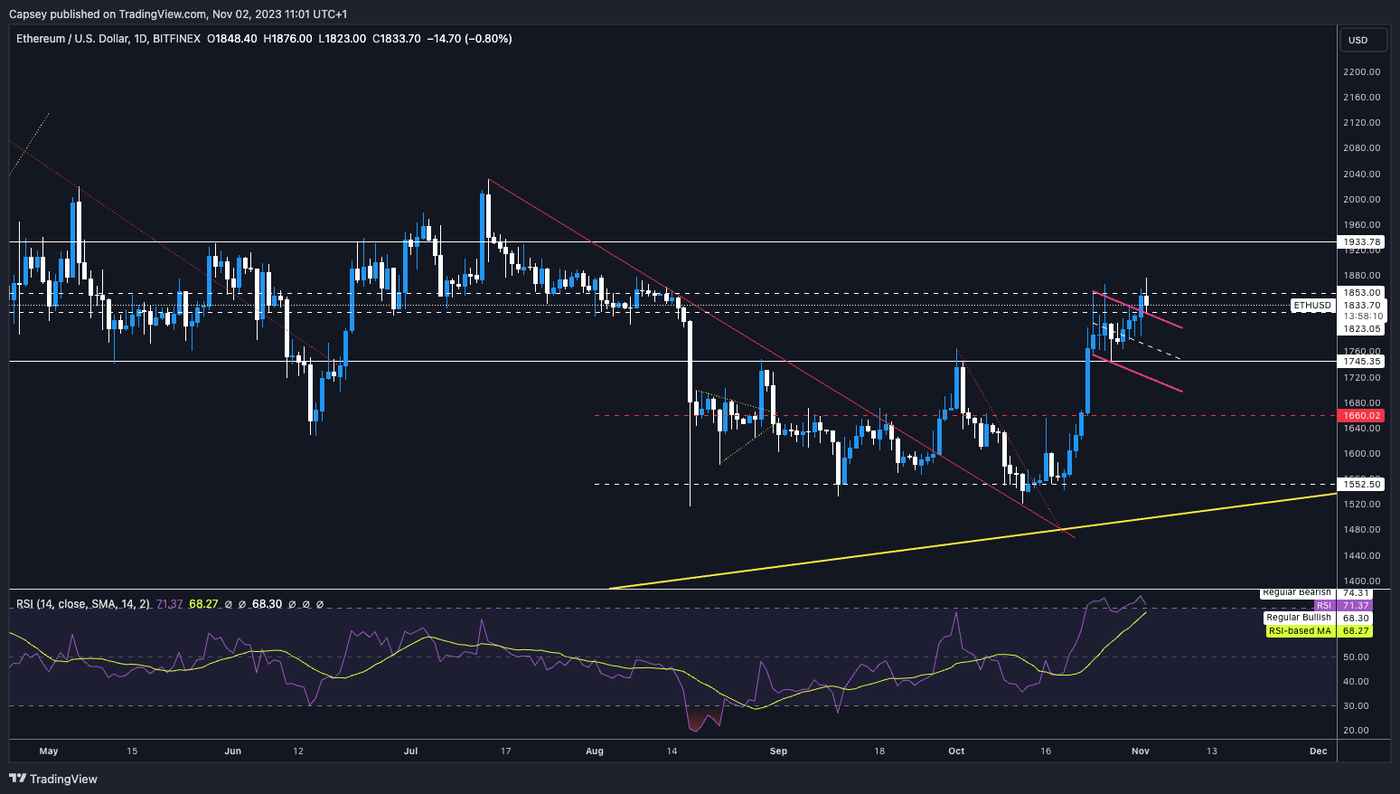Click the Capsey publisher name link

pos(28,14)
